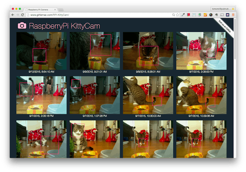Open the photo dated 9/7/2015, 10:30:00 AM

(148, 95)
